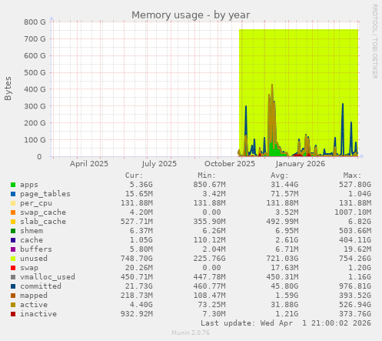This screenshot has width=382, height=341.
Task: Click the mapped max value 393.52G
Action: pos(355,296)
